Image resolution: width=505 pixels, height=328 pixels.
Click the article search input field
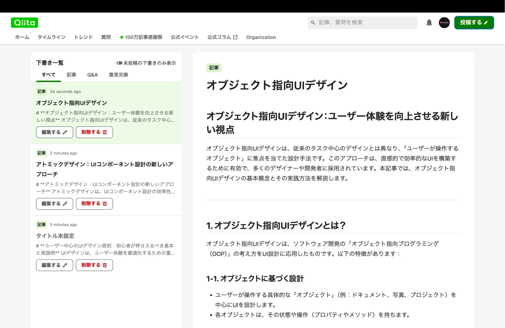coord(361,22)
